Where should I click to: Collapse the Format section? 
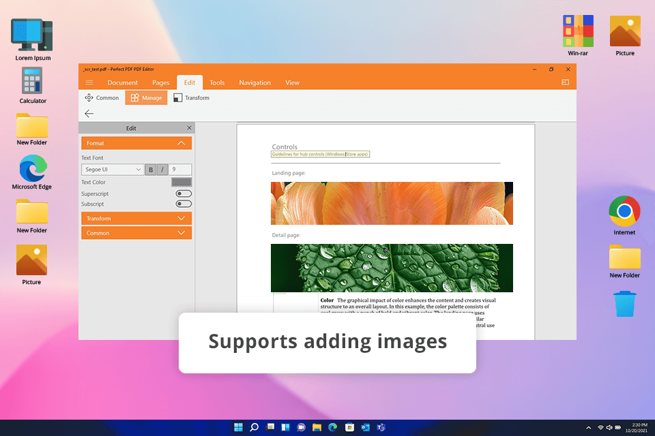[x=136, y=143]
